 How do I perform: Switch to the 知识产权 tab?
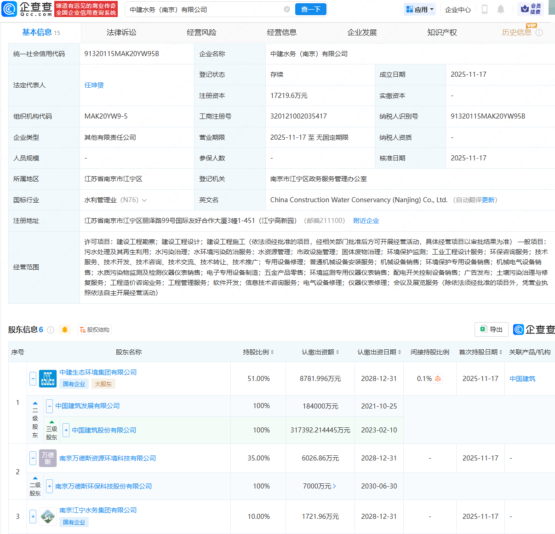[441, 33]
